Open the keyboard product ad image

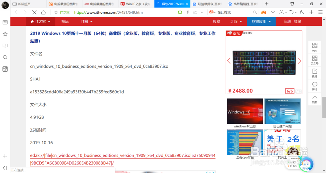pyautogui.click(x=264, y=63)
